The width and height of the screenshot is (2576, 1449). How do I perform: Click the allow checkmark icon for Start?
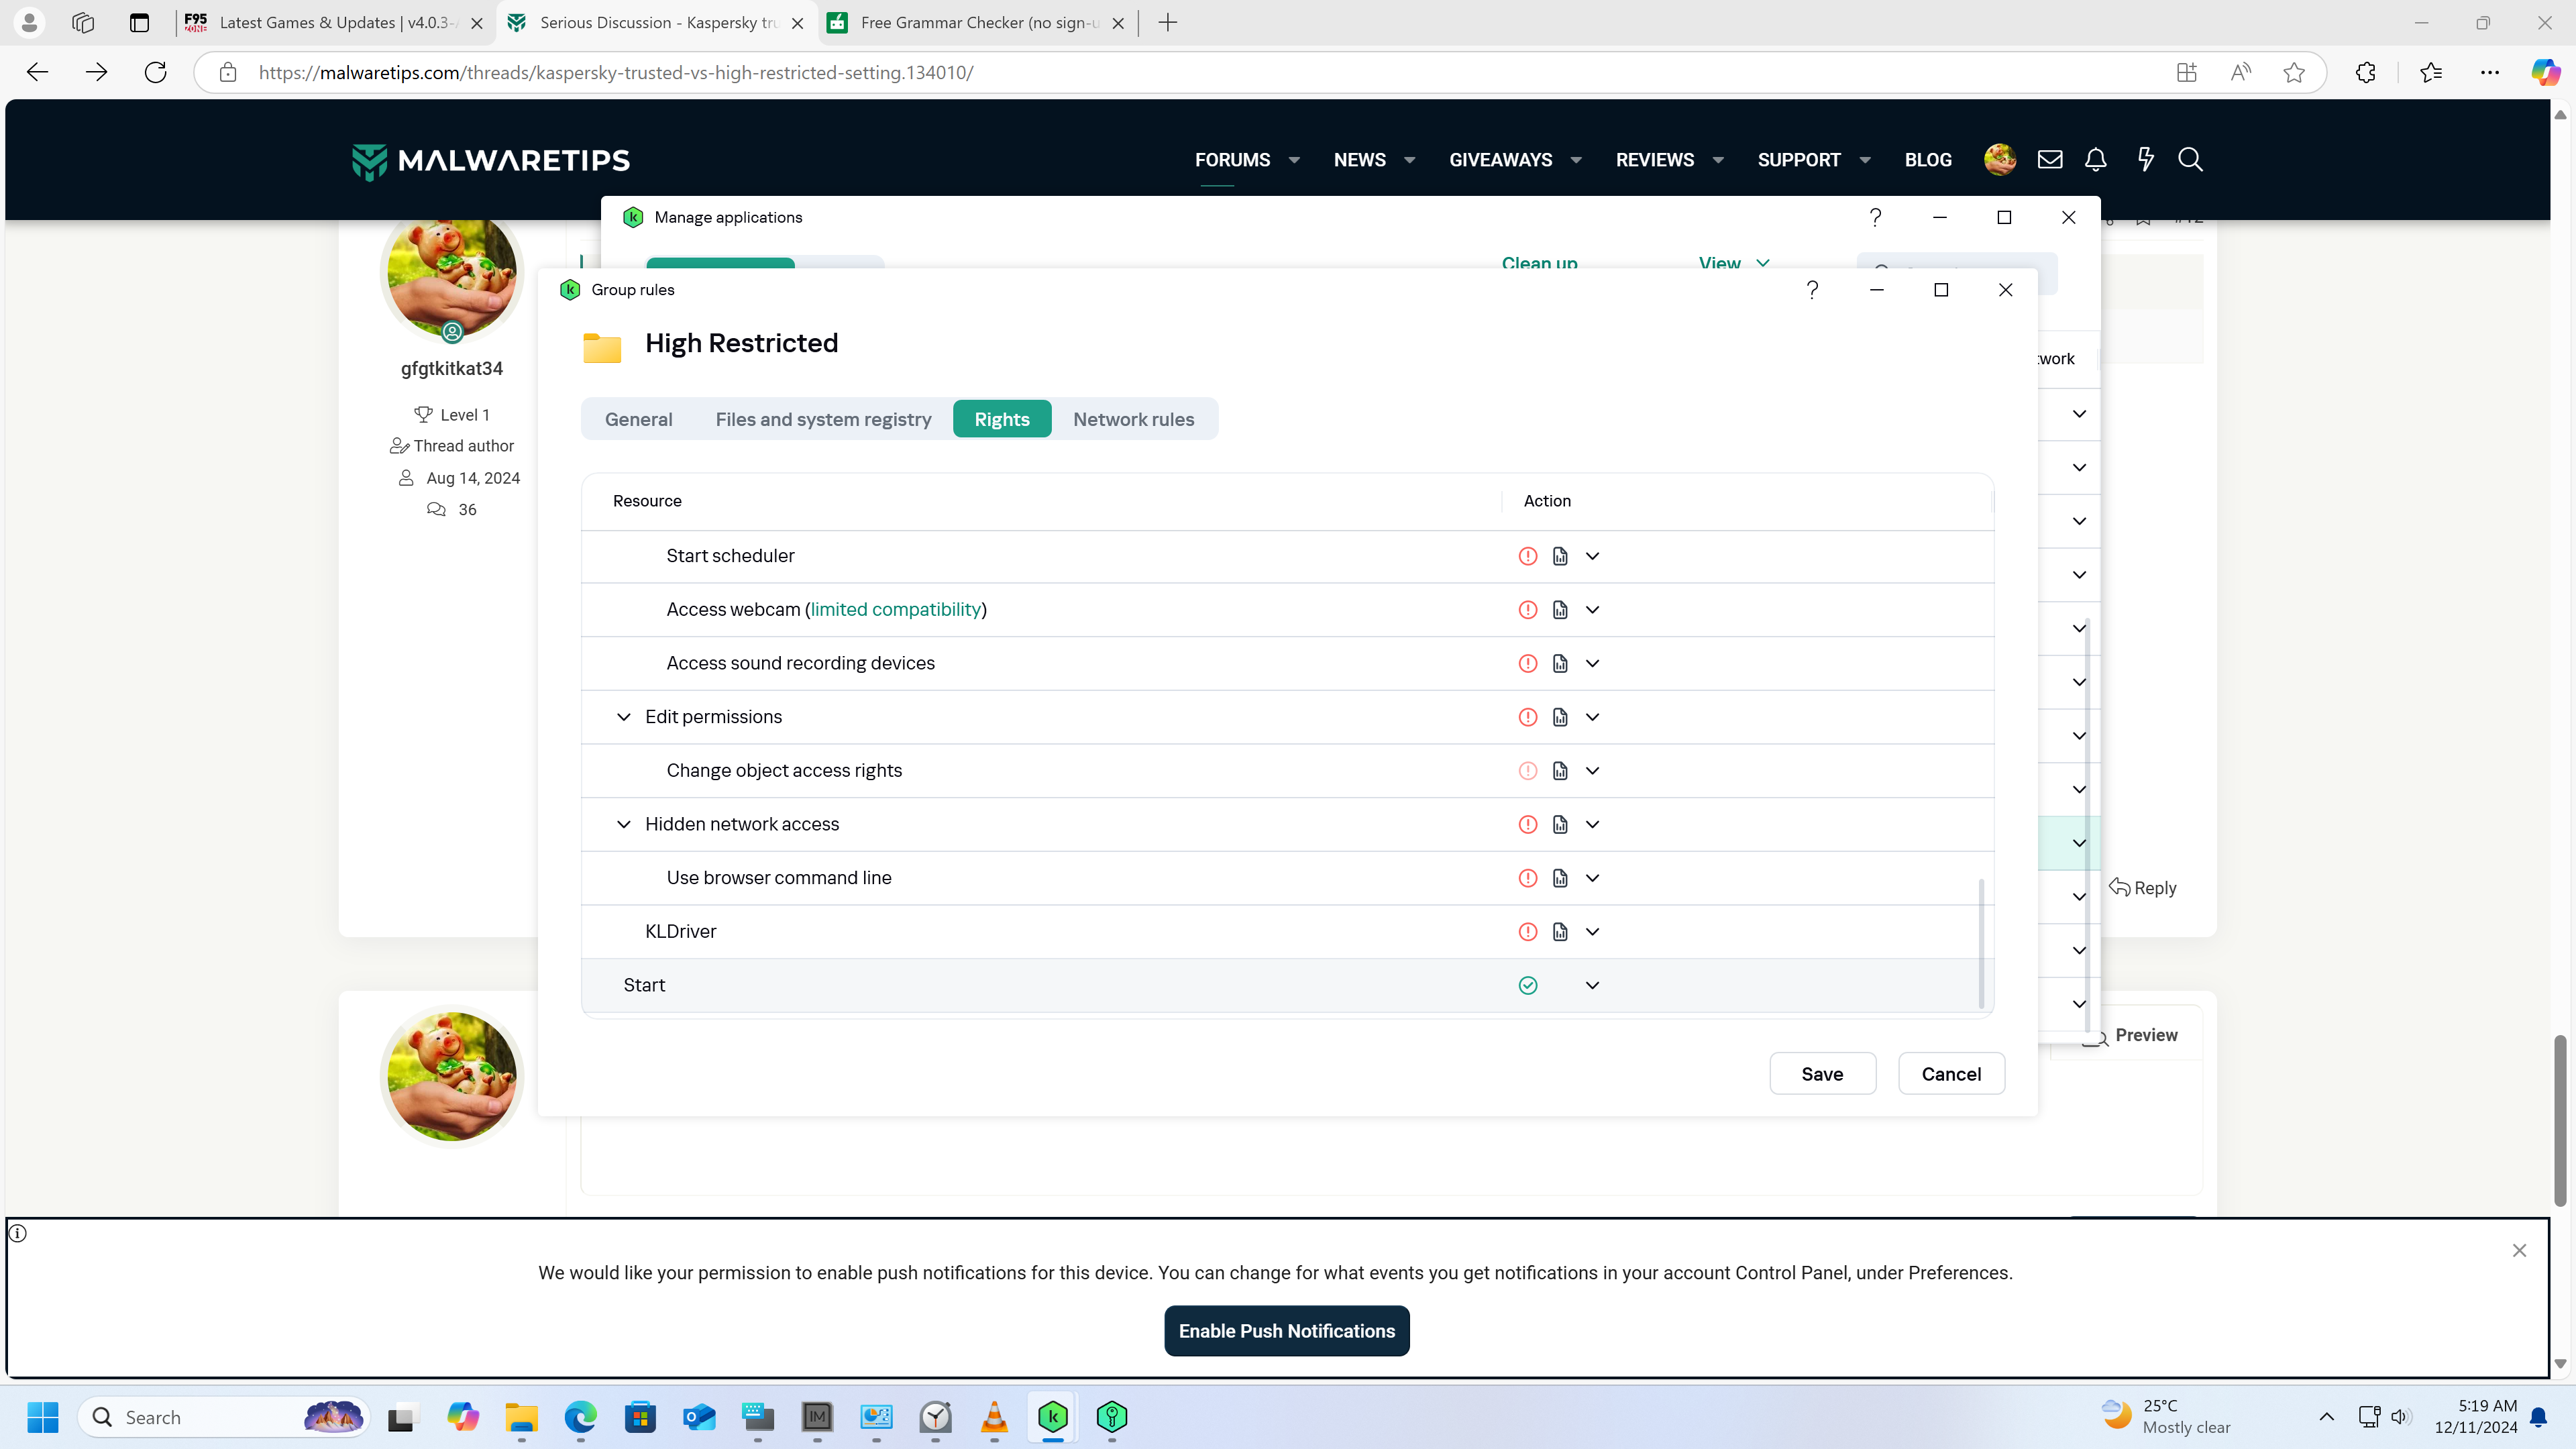click(1527, 985)
